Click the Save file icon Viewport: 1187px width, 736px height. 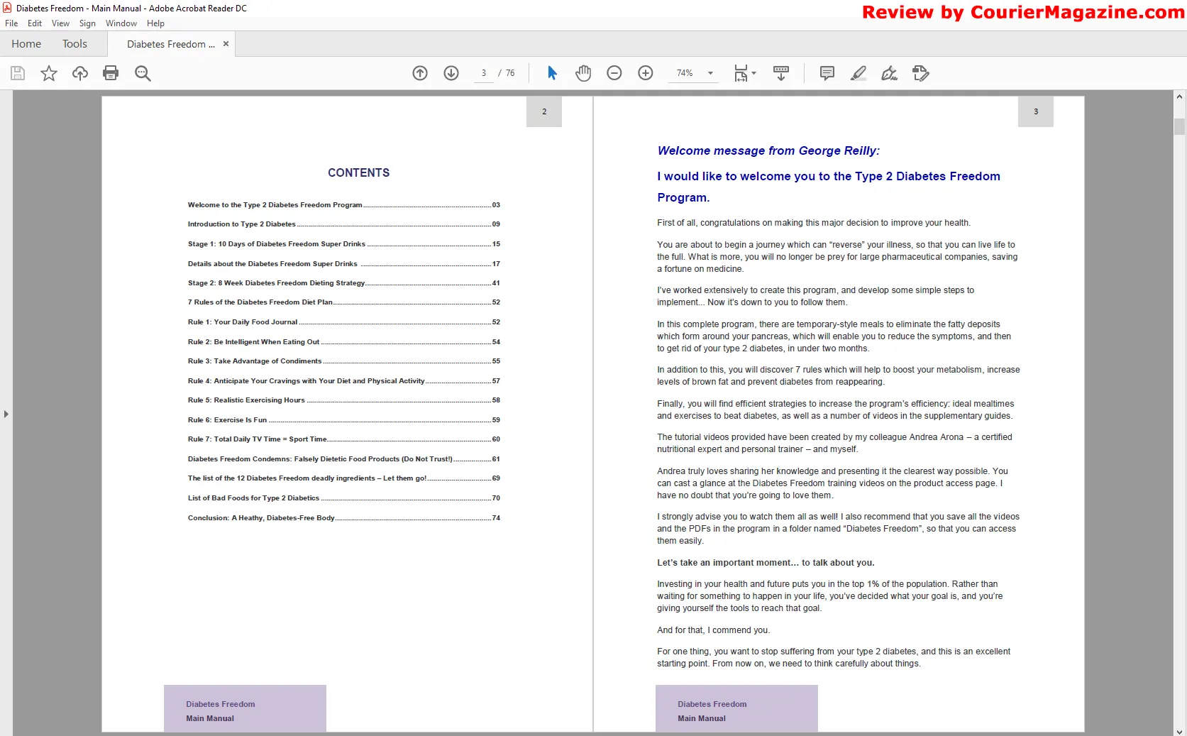[18, 73]
